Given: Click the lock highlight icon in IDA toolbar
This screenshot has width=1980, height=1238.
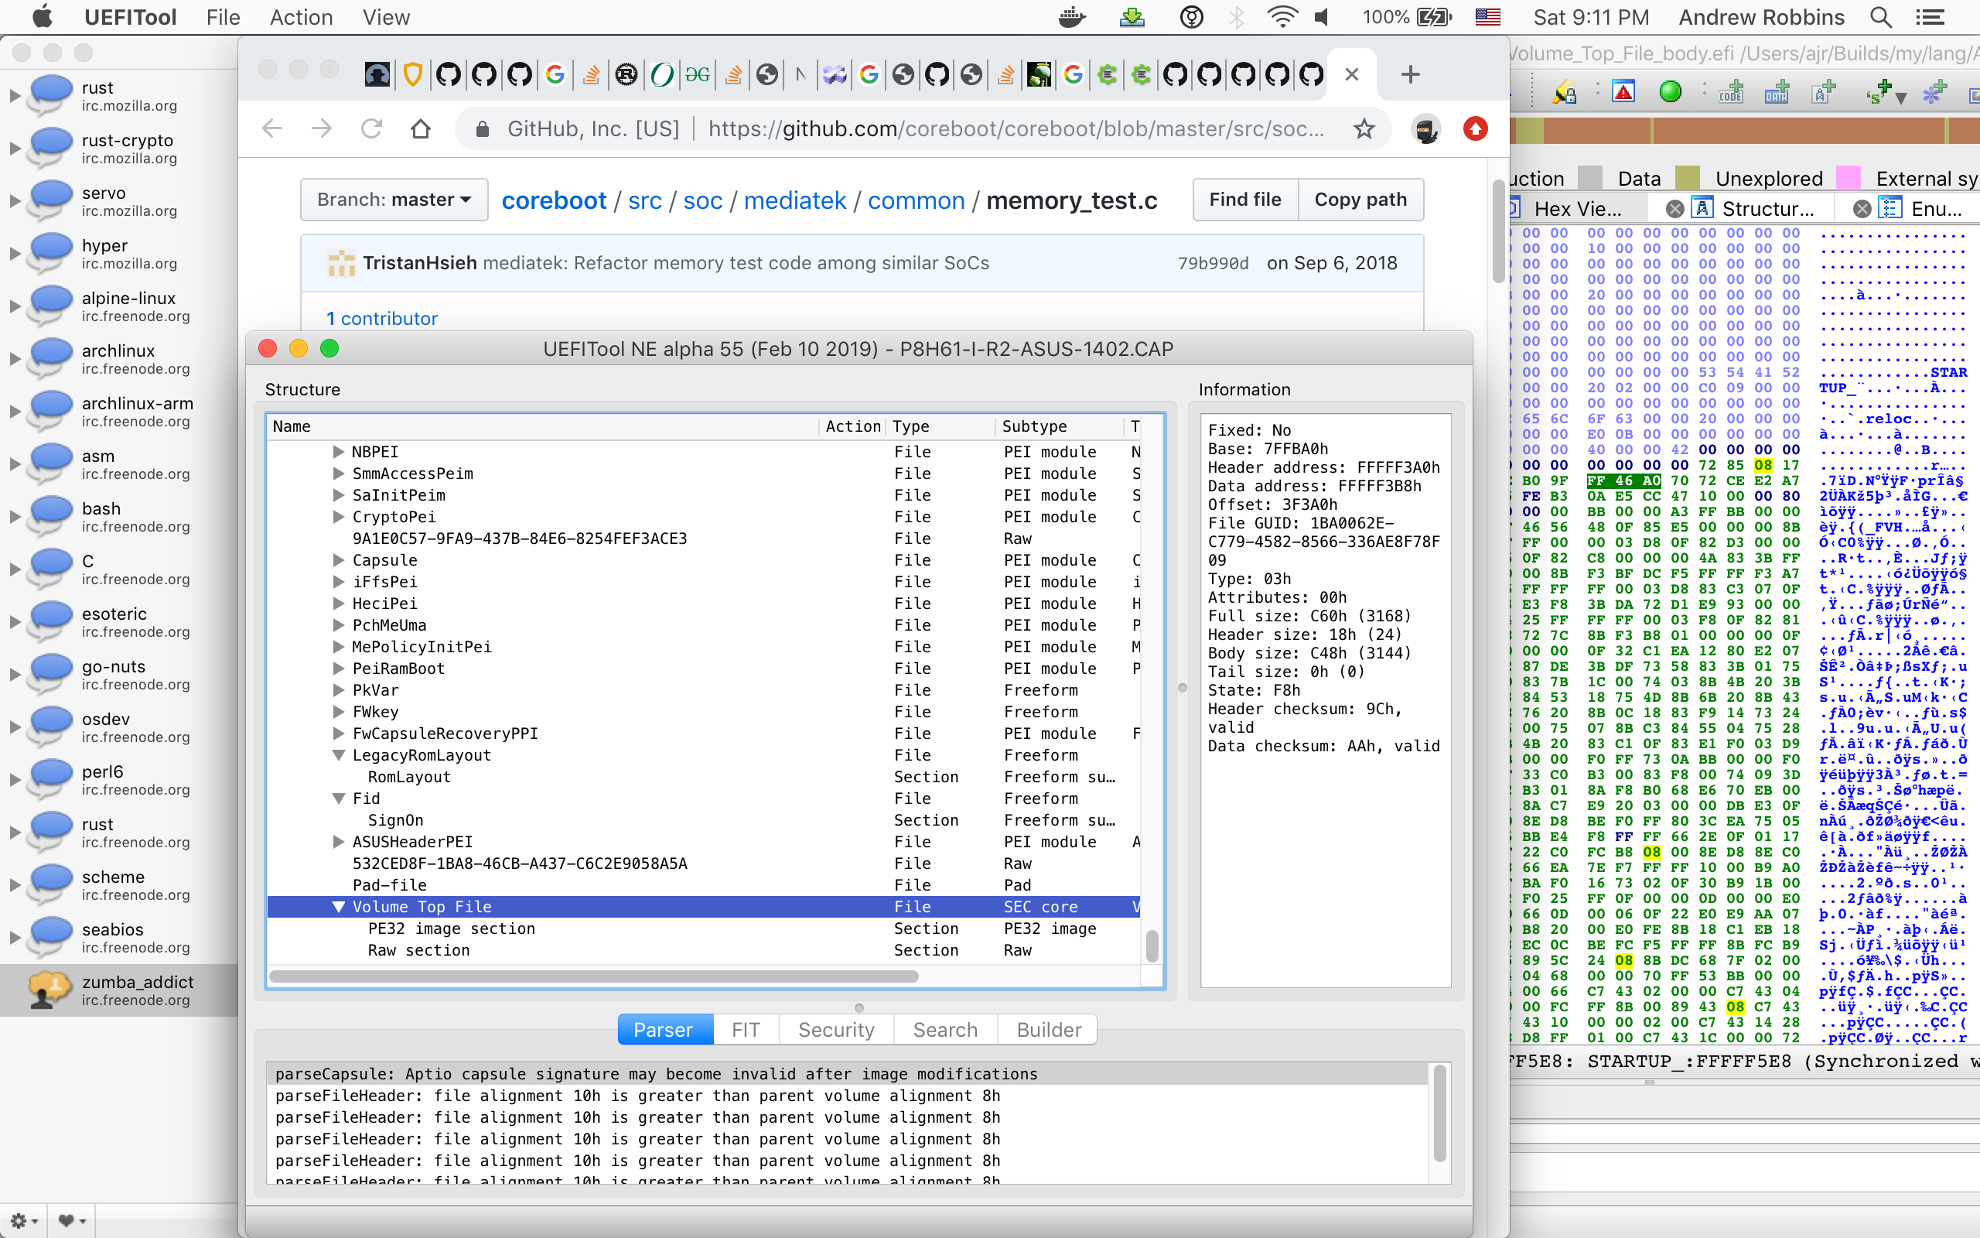Looking at the screenshot, I should (x=1565, y=93).
